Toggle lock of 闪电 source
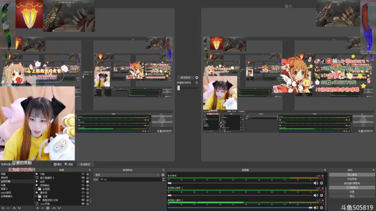This screenshot has width=376, height=211. pos(87,174)
